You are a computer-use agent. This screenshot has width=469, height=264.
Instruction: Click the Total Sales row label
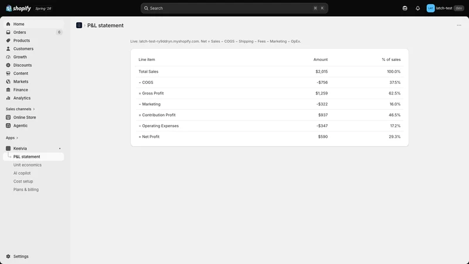point(148,72)
